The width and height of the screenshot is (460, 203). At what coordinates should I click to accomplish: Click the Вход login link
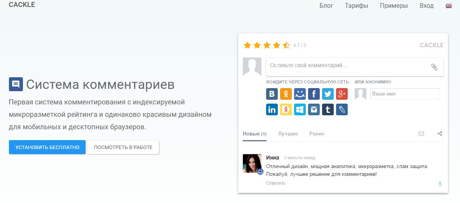coord(427,5)
